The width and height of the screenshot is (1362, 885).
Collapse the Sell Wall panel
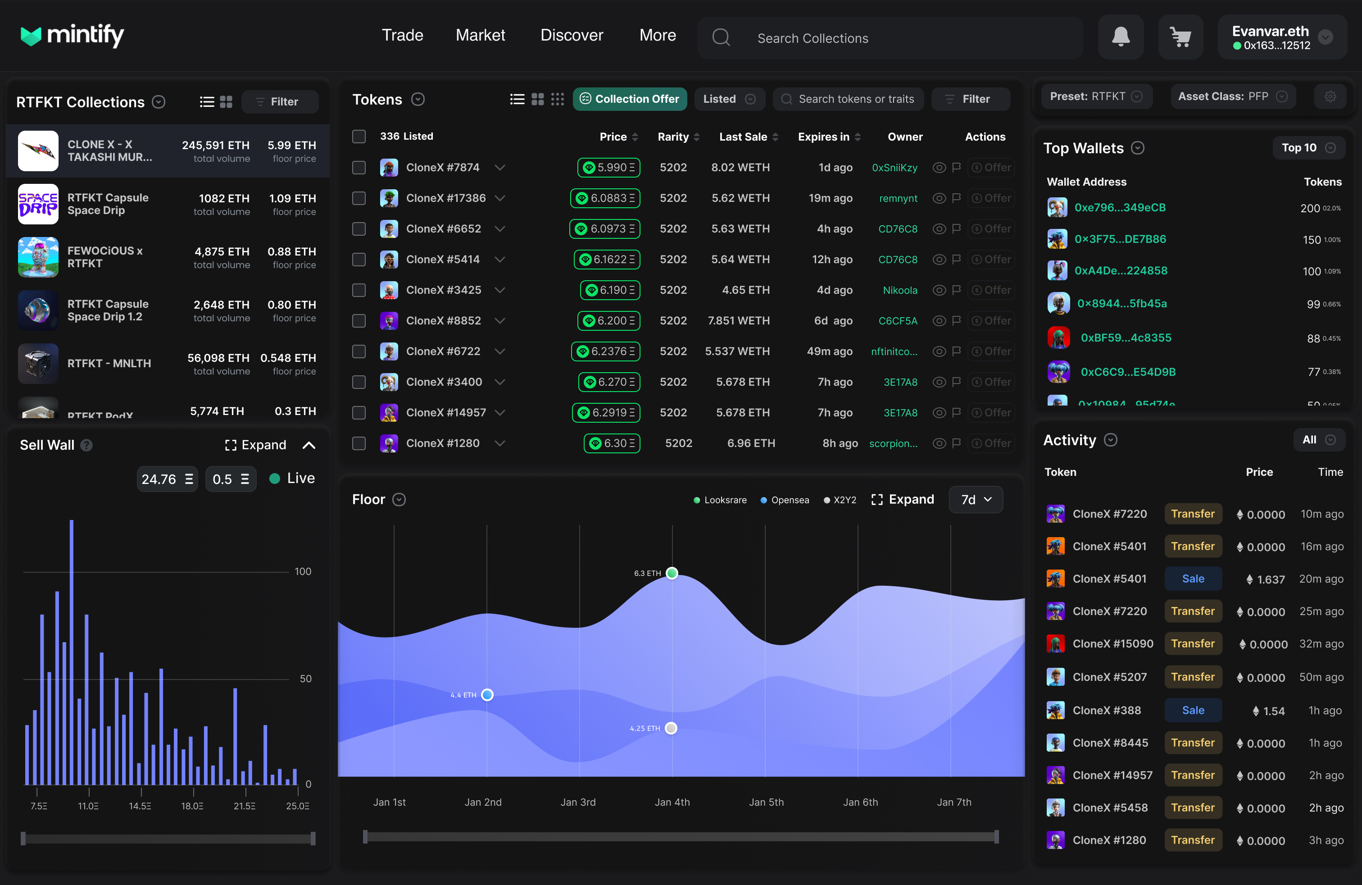pos(309,445)
